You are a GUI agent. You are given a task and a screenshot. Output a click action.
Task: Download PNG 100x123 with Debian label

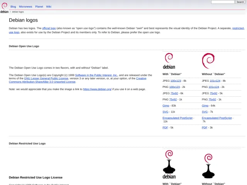[x=174, y=87]
